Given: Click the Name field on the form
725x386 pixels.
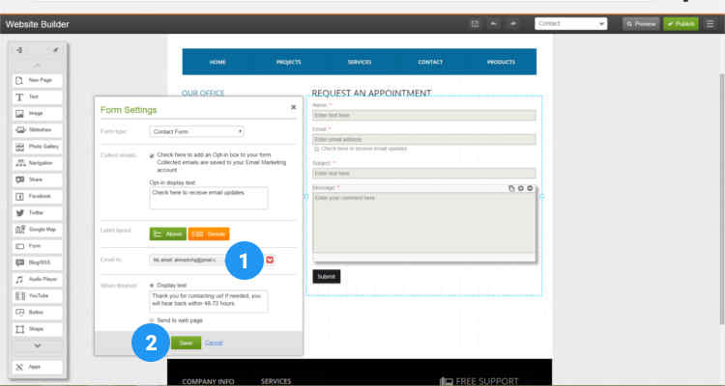Looking at the screenshot, I should click(x=424, y=115).
